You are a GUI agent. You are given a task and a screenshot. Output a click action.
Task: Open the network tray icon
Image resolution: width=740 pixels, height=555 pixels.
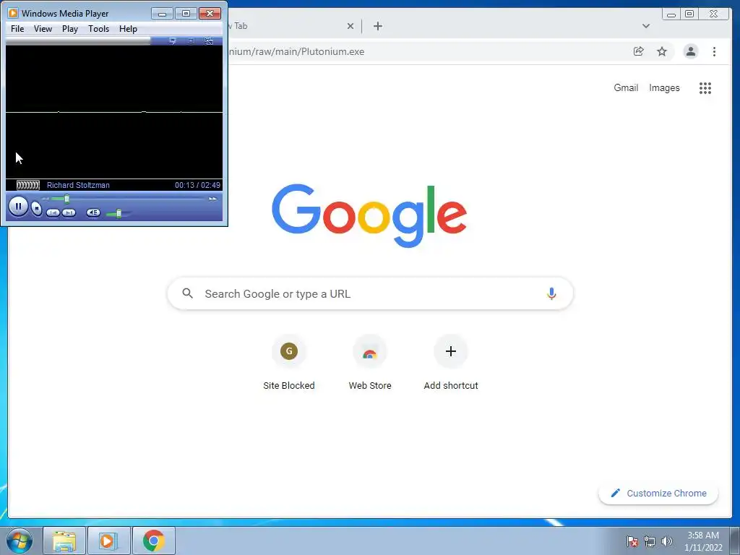(x=650, y=541)
